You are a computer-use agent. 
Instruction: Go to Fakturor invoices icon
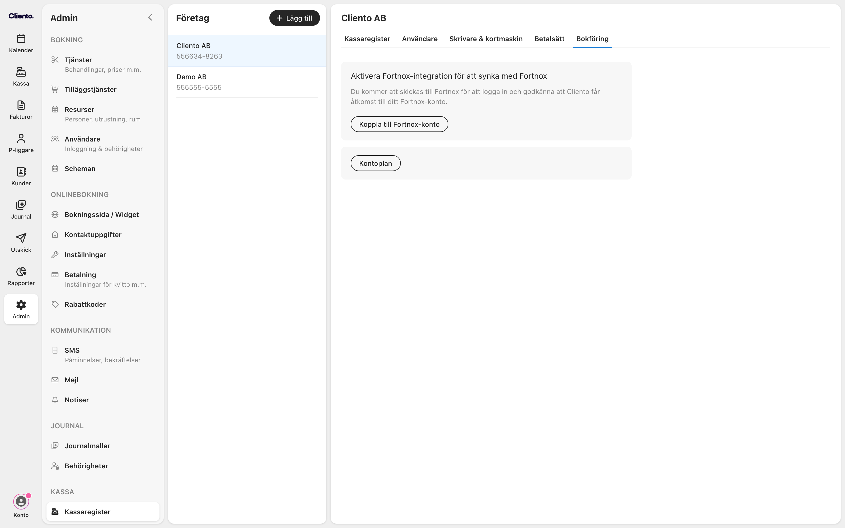click(x=21, y=105)
